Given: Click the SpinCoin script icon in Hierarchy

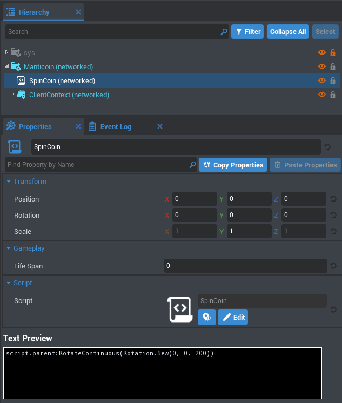Looking at the screenshot, I should pos(21,80).
